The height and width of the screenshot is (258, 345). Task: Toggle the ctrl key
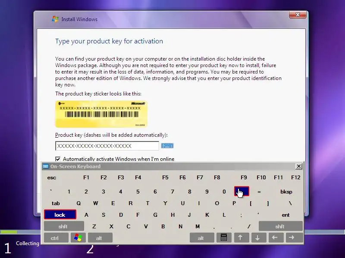click(56, 238)
